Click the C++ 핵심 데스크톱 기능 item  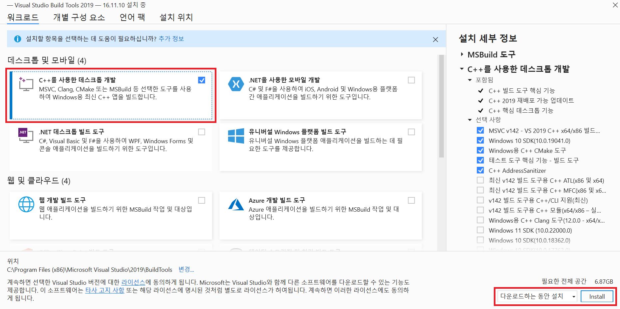coord(521,110)
